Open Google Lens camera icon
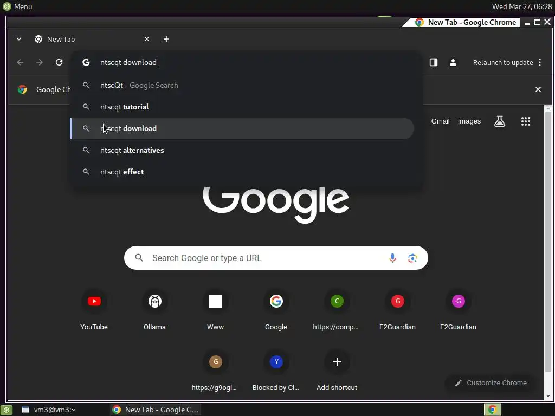555x416 pixels. point(412,258)
